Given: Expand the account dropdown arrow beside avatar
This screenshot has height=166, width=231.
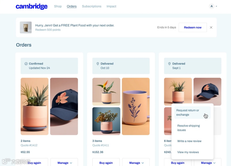Looking at the screenshot, I should click(x=216, y=6).
